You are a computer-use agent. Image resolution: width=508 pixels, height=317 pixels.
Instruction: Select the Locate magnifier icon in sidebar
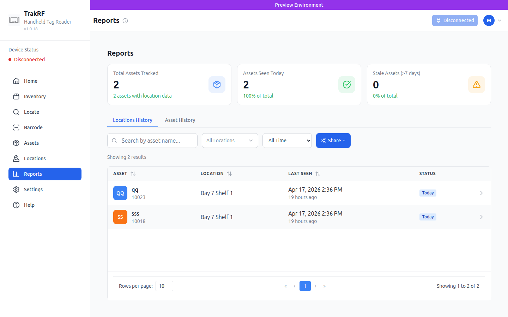16,112
